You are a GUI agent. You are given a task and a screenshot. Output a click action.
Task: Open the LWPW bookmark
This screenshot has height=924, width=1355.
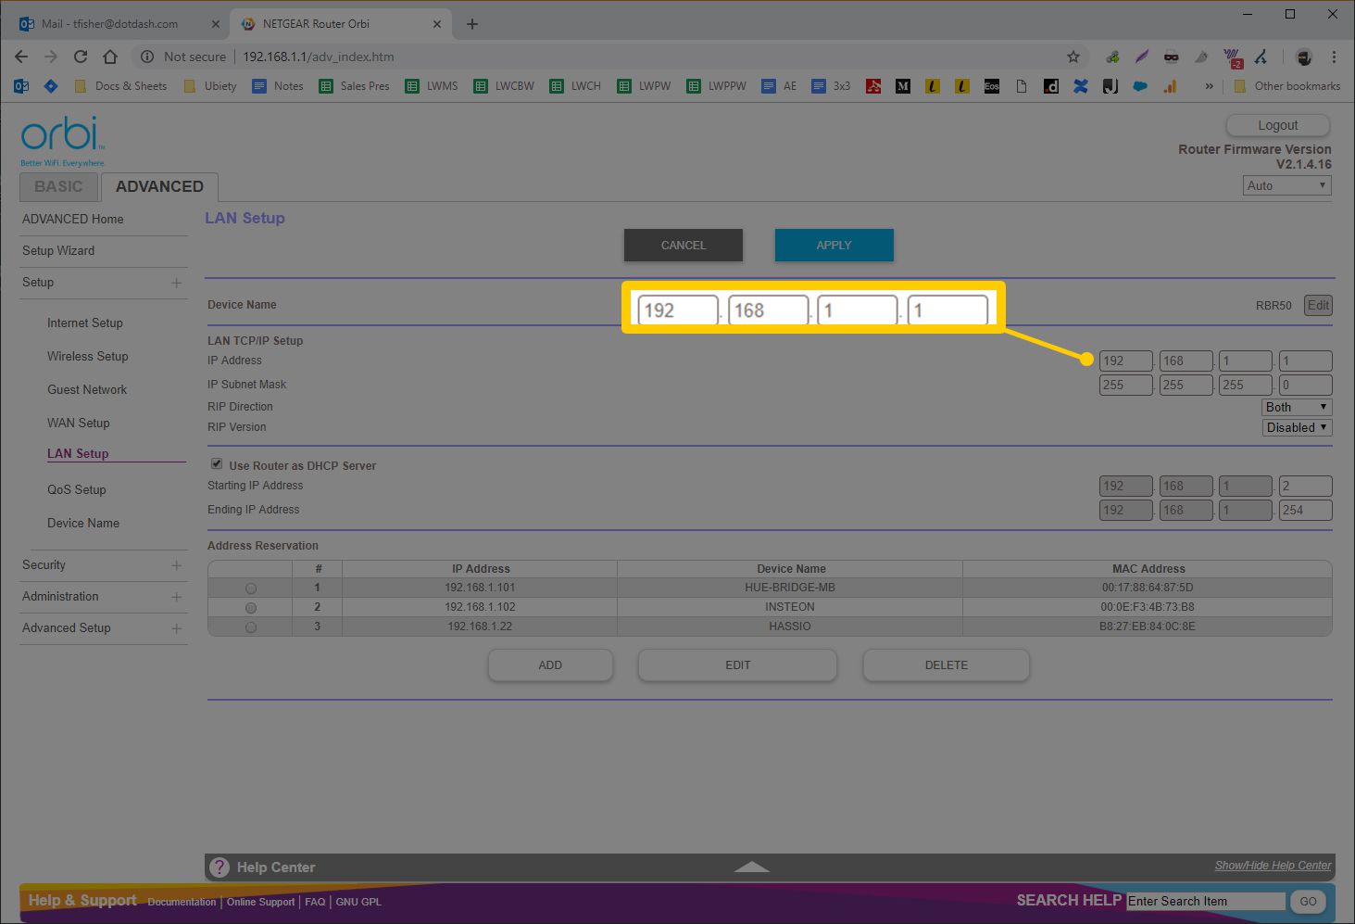[x=644, y=86]
